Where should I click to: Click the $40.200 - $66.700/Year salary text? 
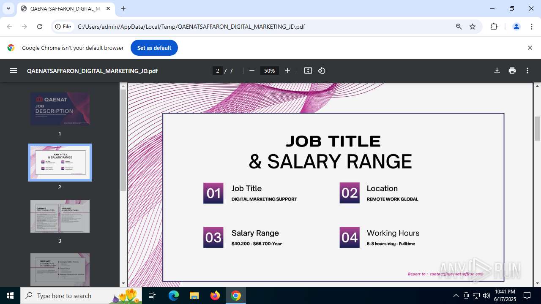(257, 244)
